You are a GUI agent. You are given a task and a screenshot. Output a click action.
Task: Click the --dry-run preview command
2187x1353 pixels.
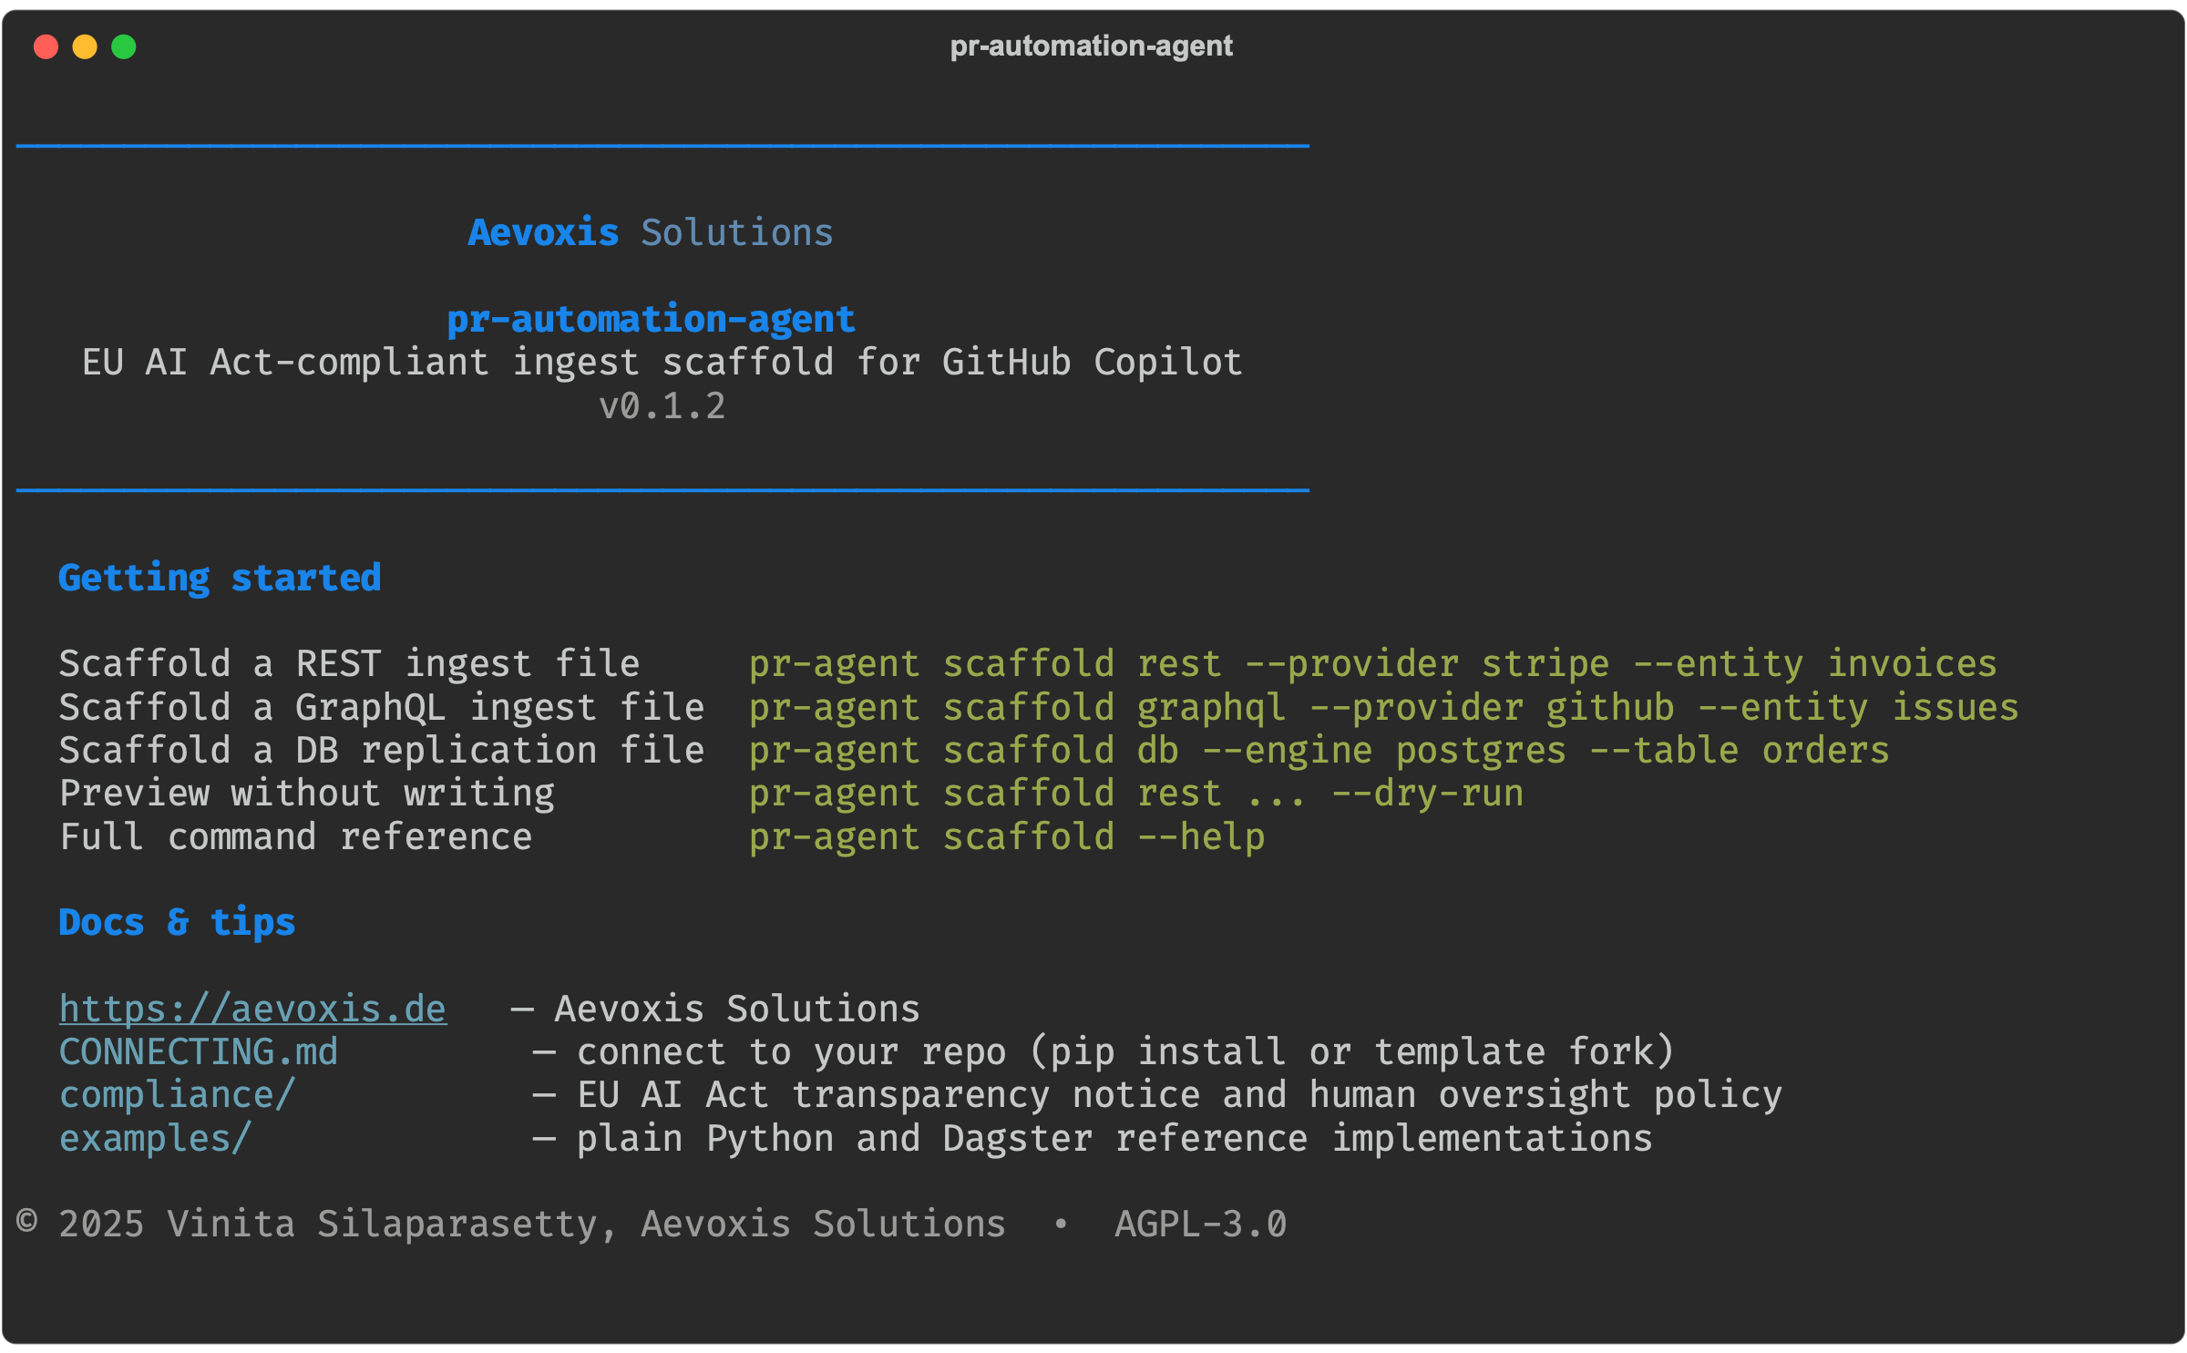1135,793
